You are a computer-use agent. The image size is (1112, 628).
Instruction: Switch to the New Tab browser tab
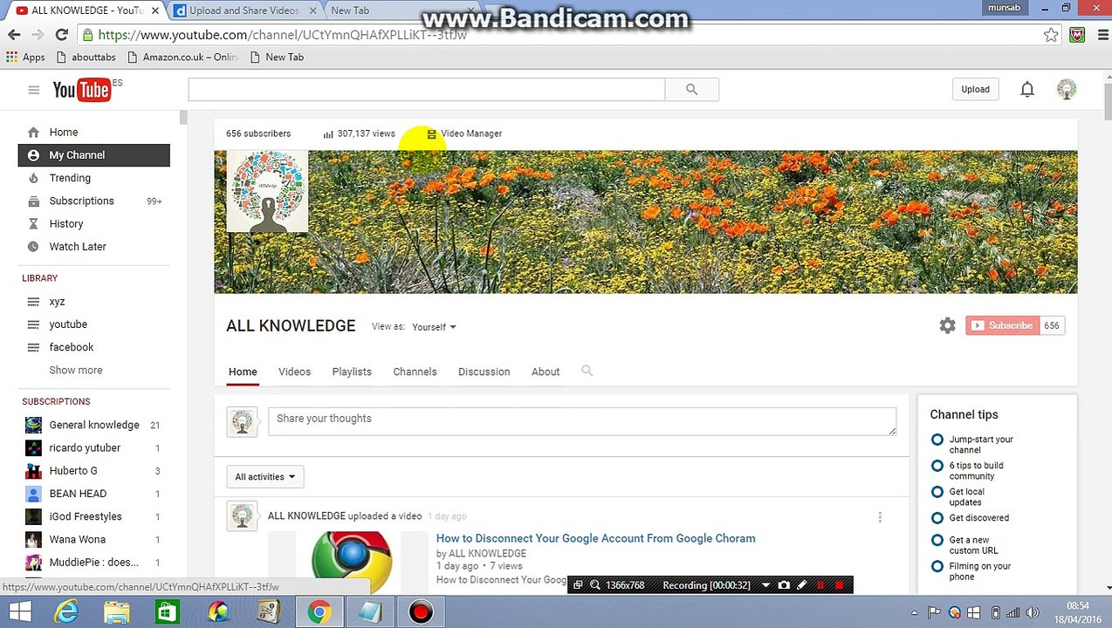click(x=350, y=10)
